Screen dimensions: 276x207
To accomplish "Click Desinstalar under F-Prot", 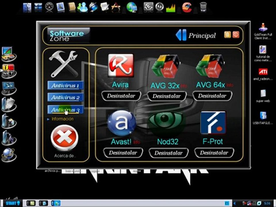I will pyautogui.click(x=214, y=153).
